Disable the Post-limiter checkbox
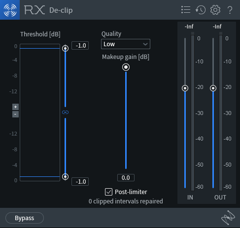 pyautogui.click(x=108, y=192)
